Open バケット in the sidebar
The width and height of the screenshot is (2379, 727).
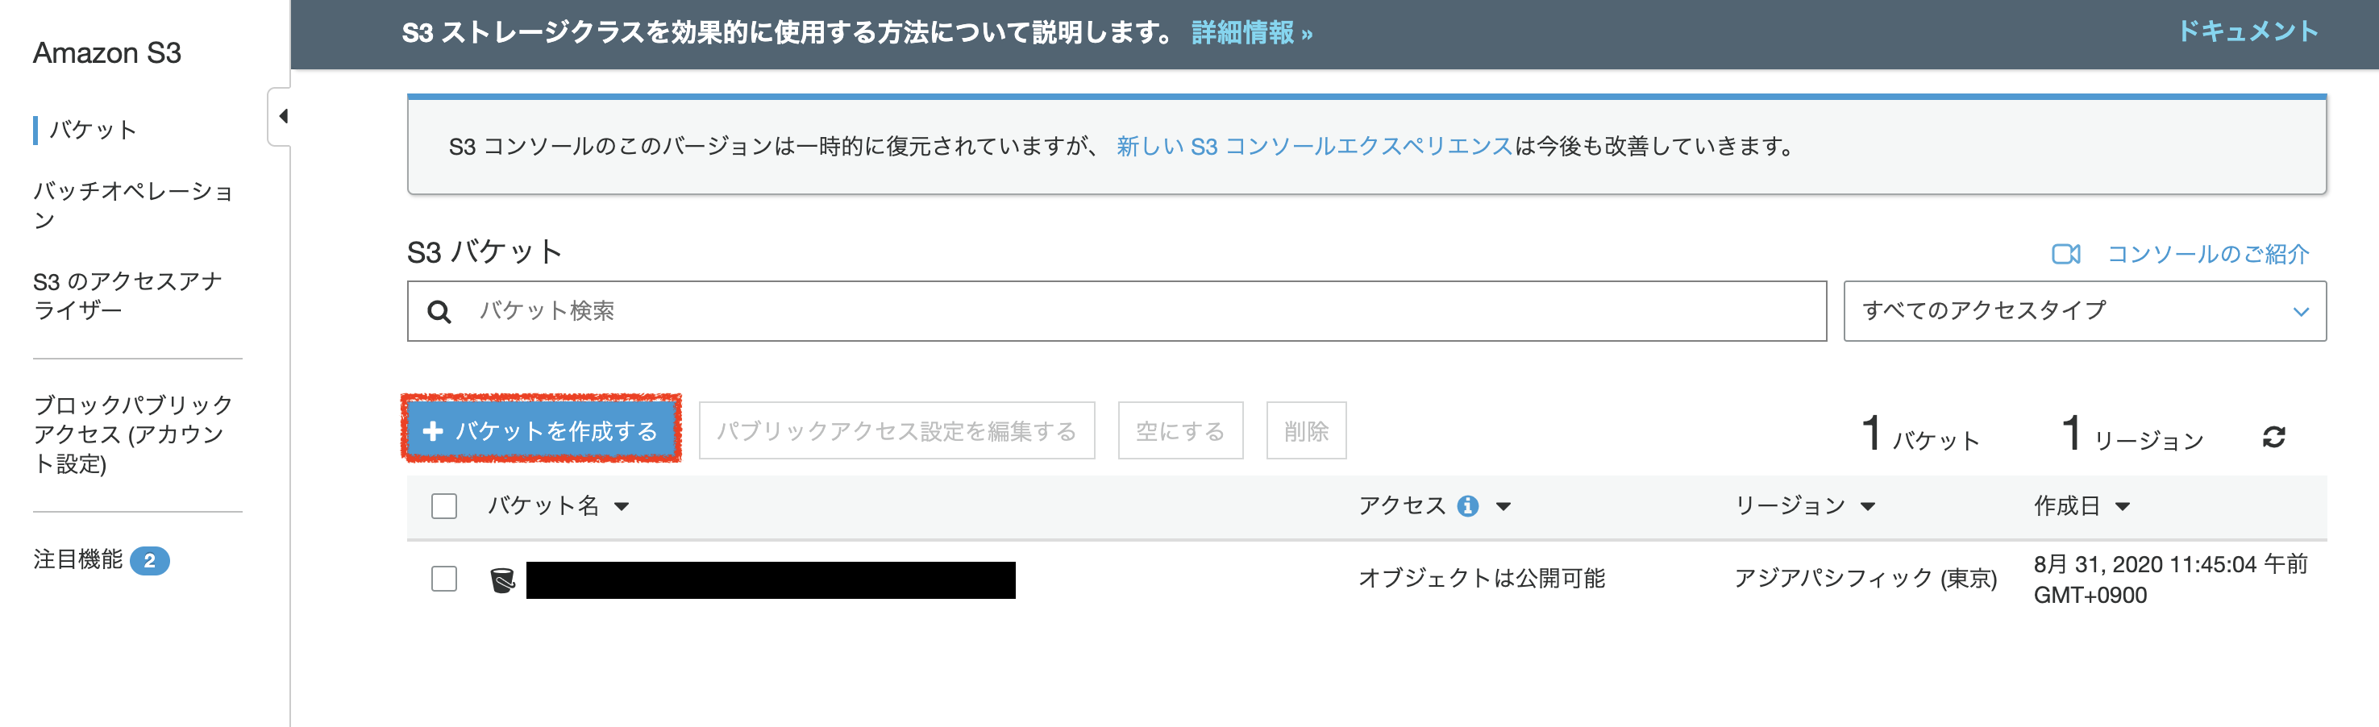click(x=94, y=131)
